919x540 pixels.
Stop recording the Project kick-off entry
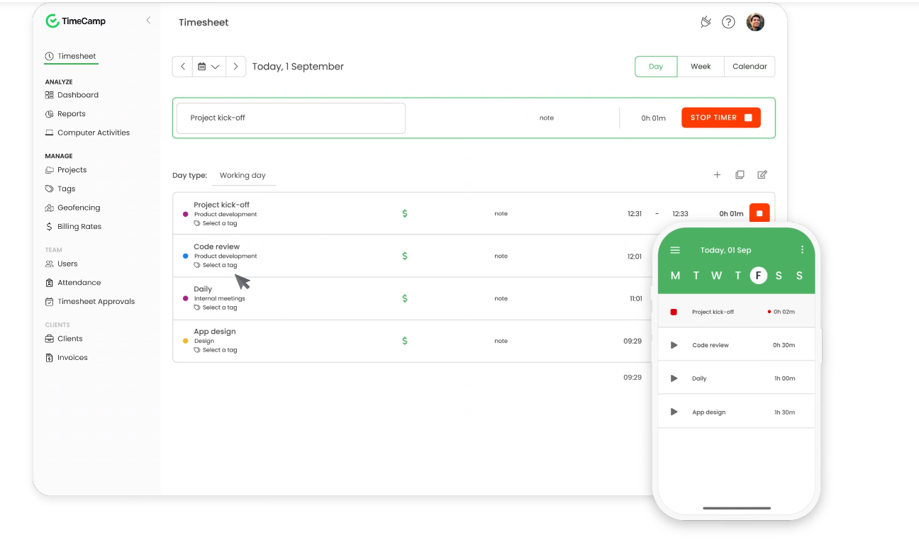pos(759,213)
